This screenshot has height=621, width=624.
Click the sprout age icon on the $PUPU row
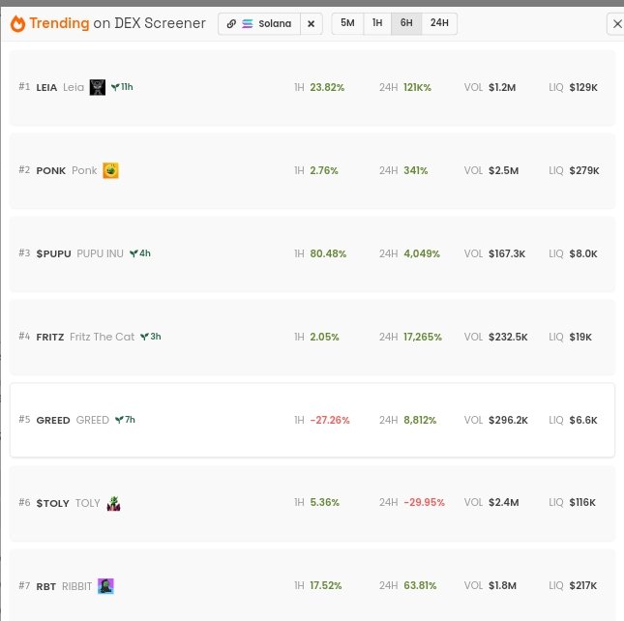click(x=134, y=253)
